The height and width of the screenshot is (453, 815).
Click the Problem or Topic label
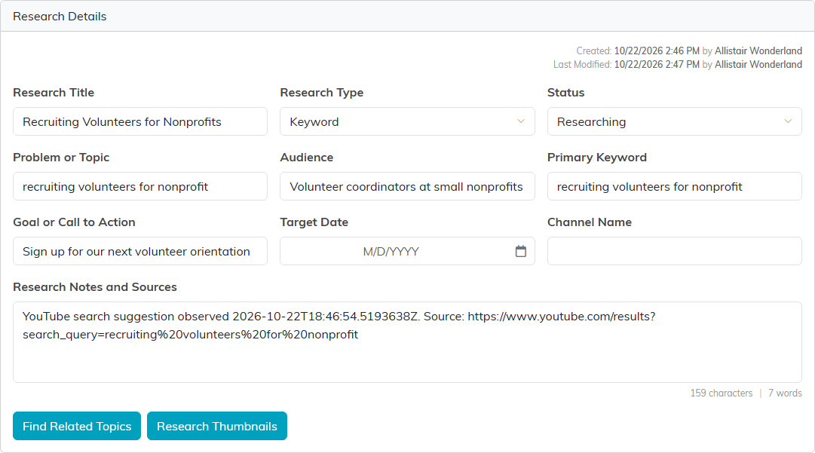(x=61, y=158)
